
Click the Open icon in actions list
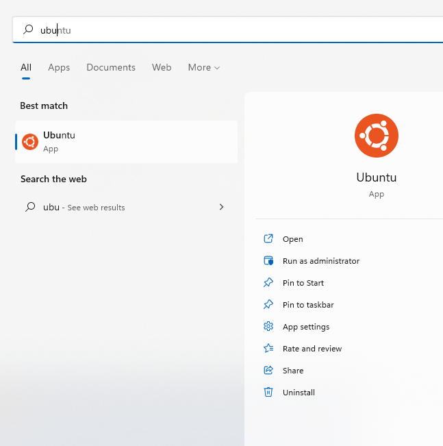pos(268,238)
